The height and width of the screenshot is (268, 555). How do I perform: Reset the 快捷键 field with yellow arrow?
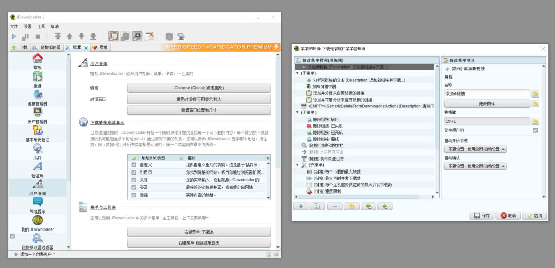point(535,121)
